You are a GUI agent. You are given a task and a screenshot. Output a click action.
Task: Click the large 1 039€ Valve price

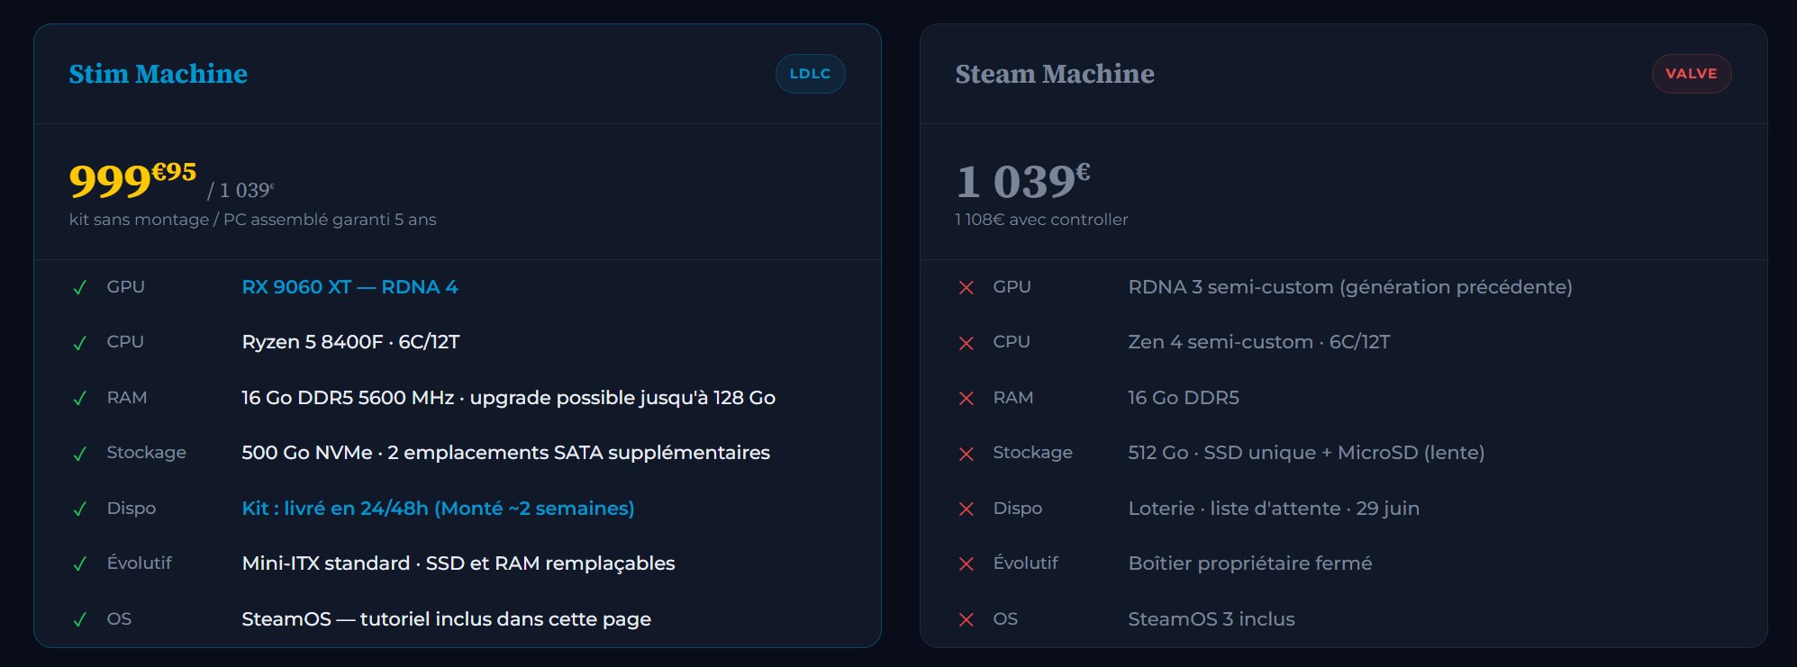click(x=1022, y=180)
